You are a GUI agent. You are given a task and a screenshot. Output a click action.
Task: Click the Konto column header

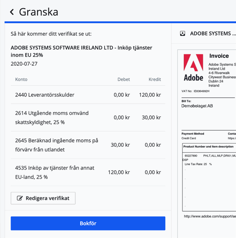(x=21, y=79)
